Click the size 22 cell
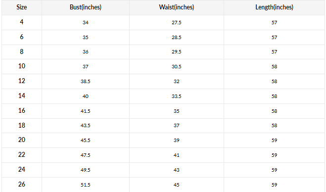 click(22, 154)
